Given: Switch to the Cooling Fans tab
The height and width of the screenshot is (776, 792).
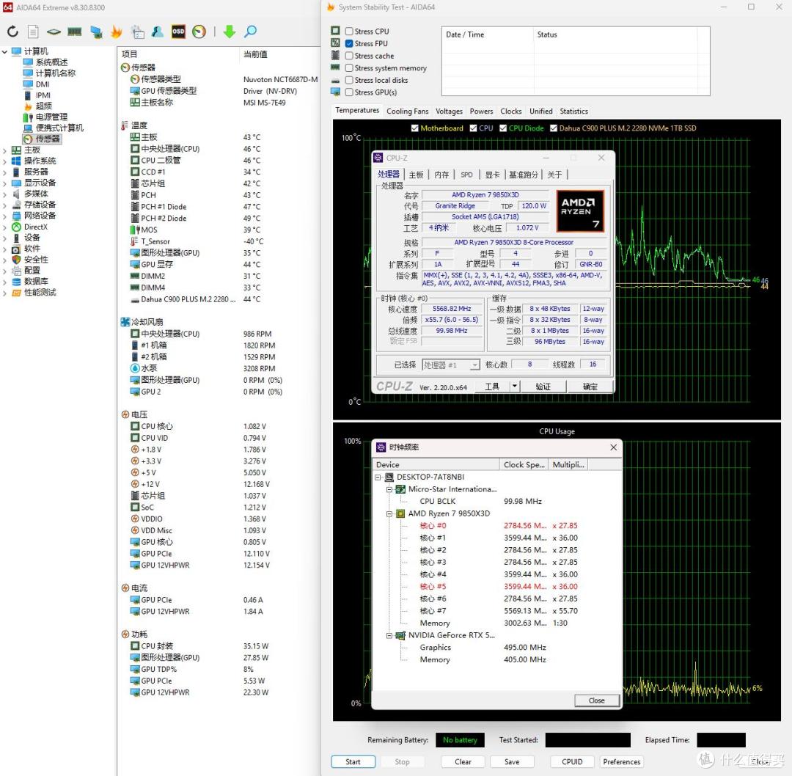Looking at the screenshot, I should pos(407,111).
